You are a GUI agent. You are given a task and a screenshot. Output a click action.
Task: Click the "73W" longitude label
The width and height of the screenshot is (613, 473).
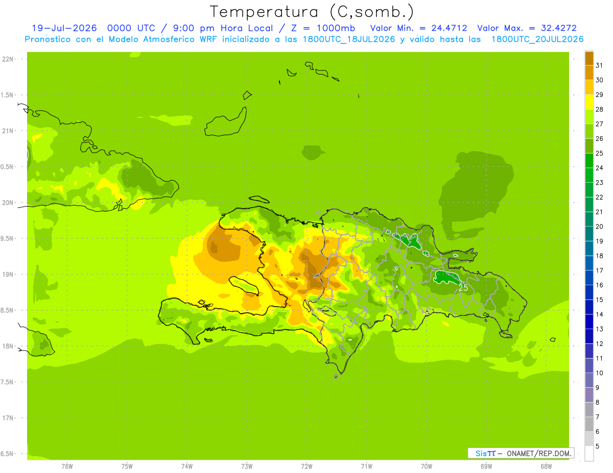(x=247, y=466)
